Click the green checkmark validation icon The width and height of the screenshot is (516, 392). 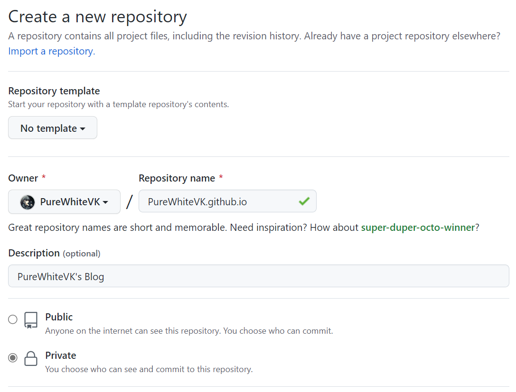[x=304, y=201]
